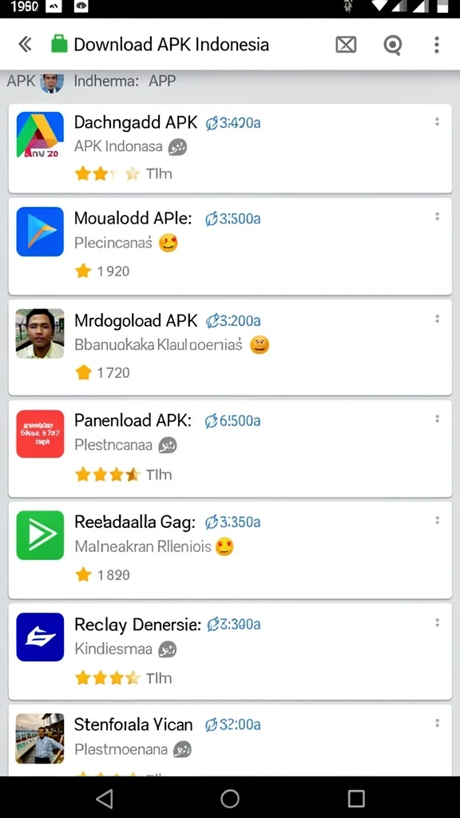460x818 pixels.
Task: Tap the green shopping bag icon
Action: (59, 45)
